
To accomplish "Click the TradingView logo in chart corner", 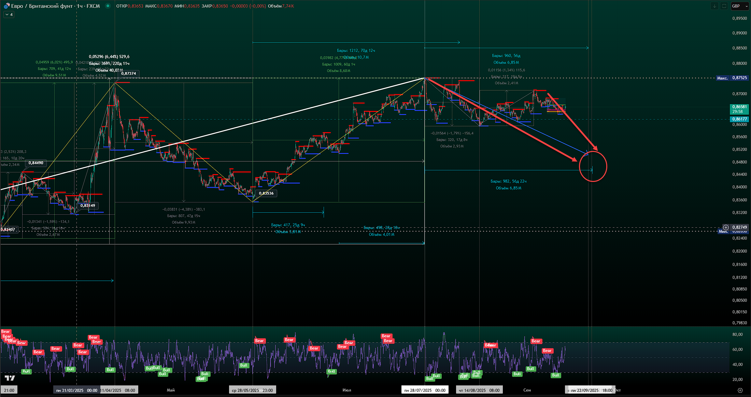I will (x=10, y=378).
